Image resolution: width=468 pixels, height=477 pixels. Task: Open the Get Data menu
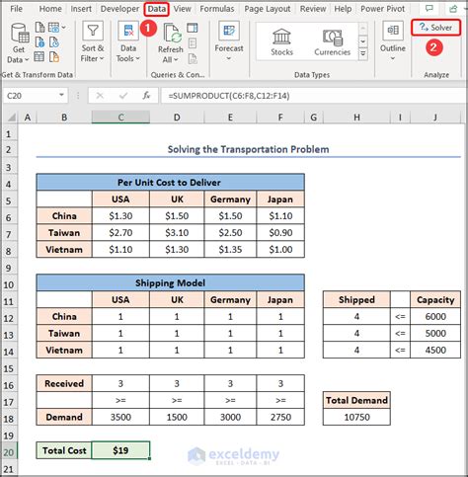(x=19, y=43)
